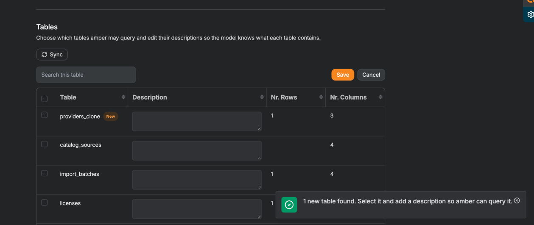Viewport: 534px width, 225px height.
Task: Click the New badge on providers_clone
Action: pyautogui.click(x=111, y=117)
